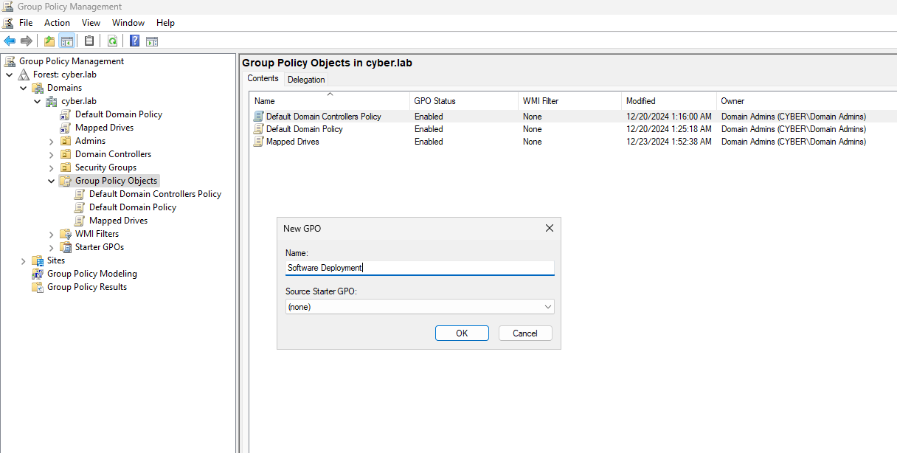897x453 pixels.
Task: Expand the Sites node in the tree
Action: pyautogui.click(x=24, y=260)
